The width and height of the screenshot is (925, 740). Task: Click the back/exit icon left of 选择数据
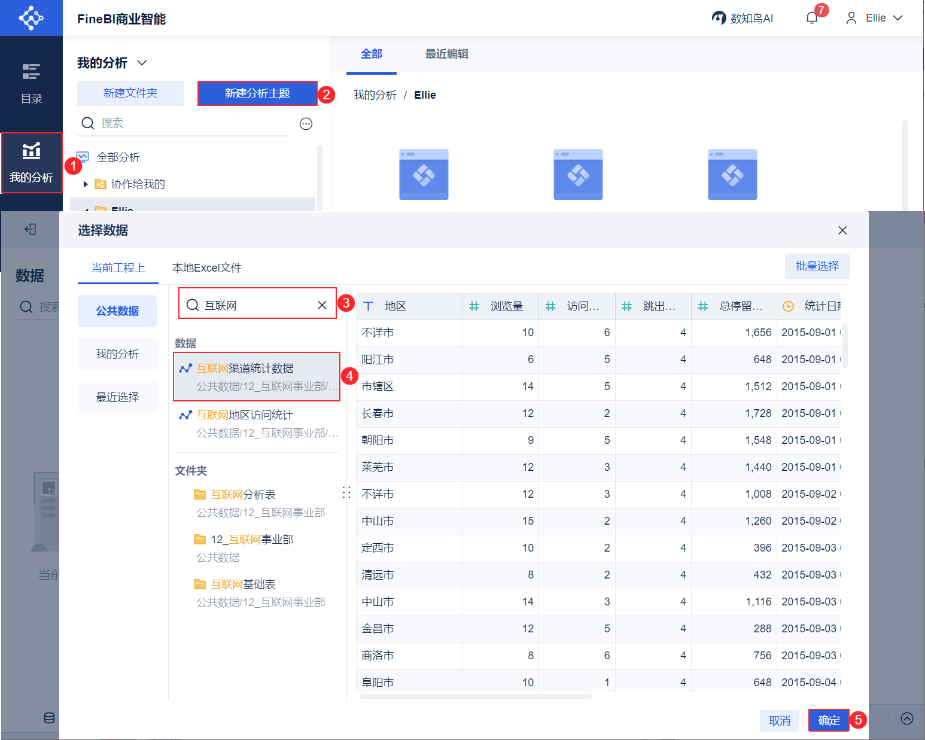pos(31,229)
